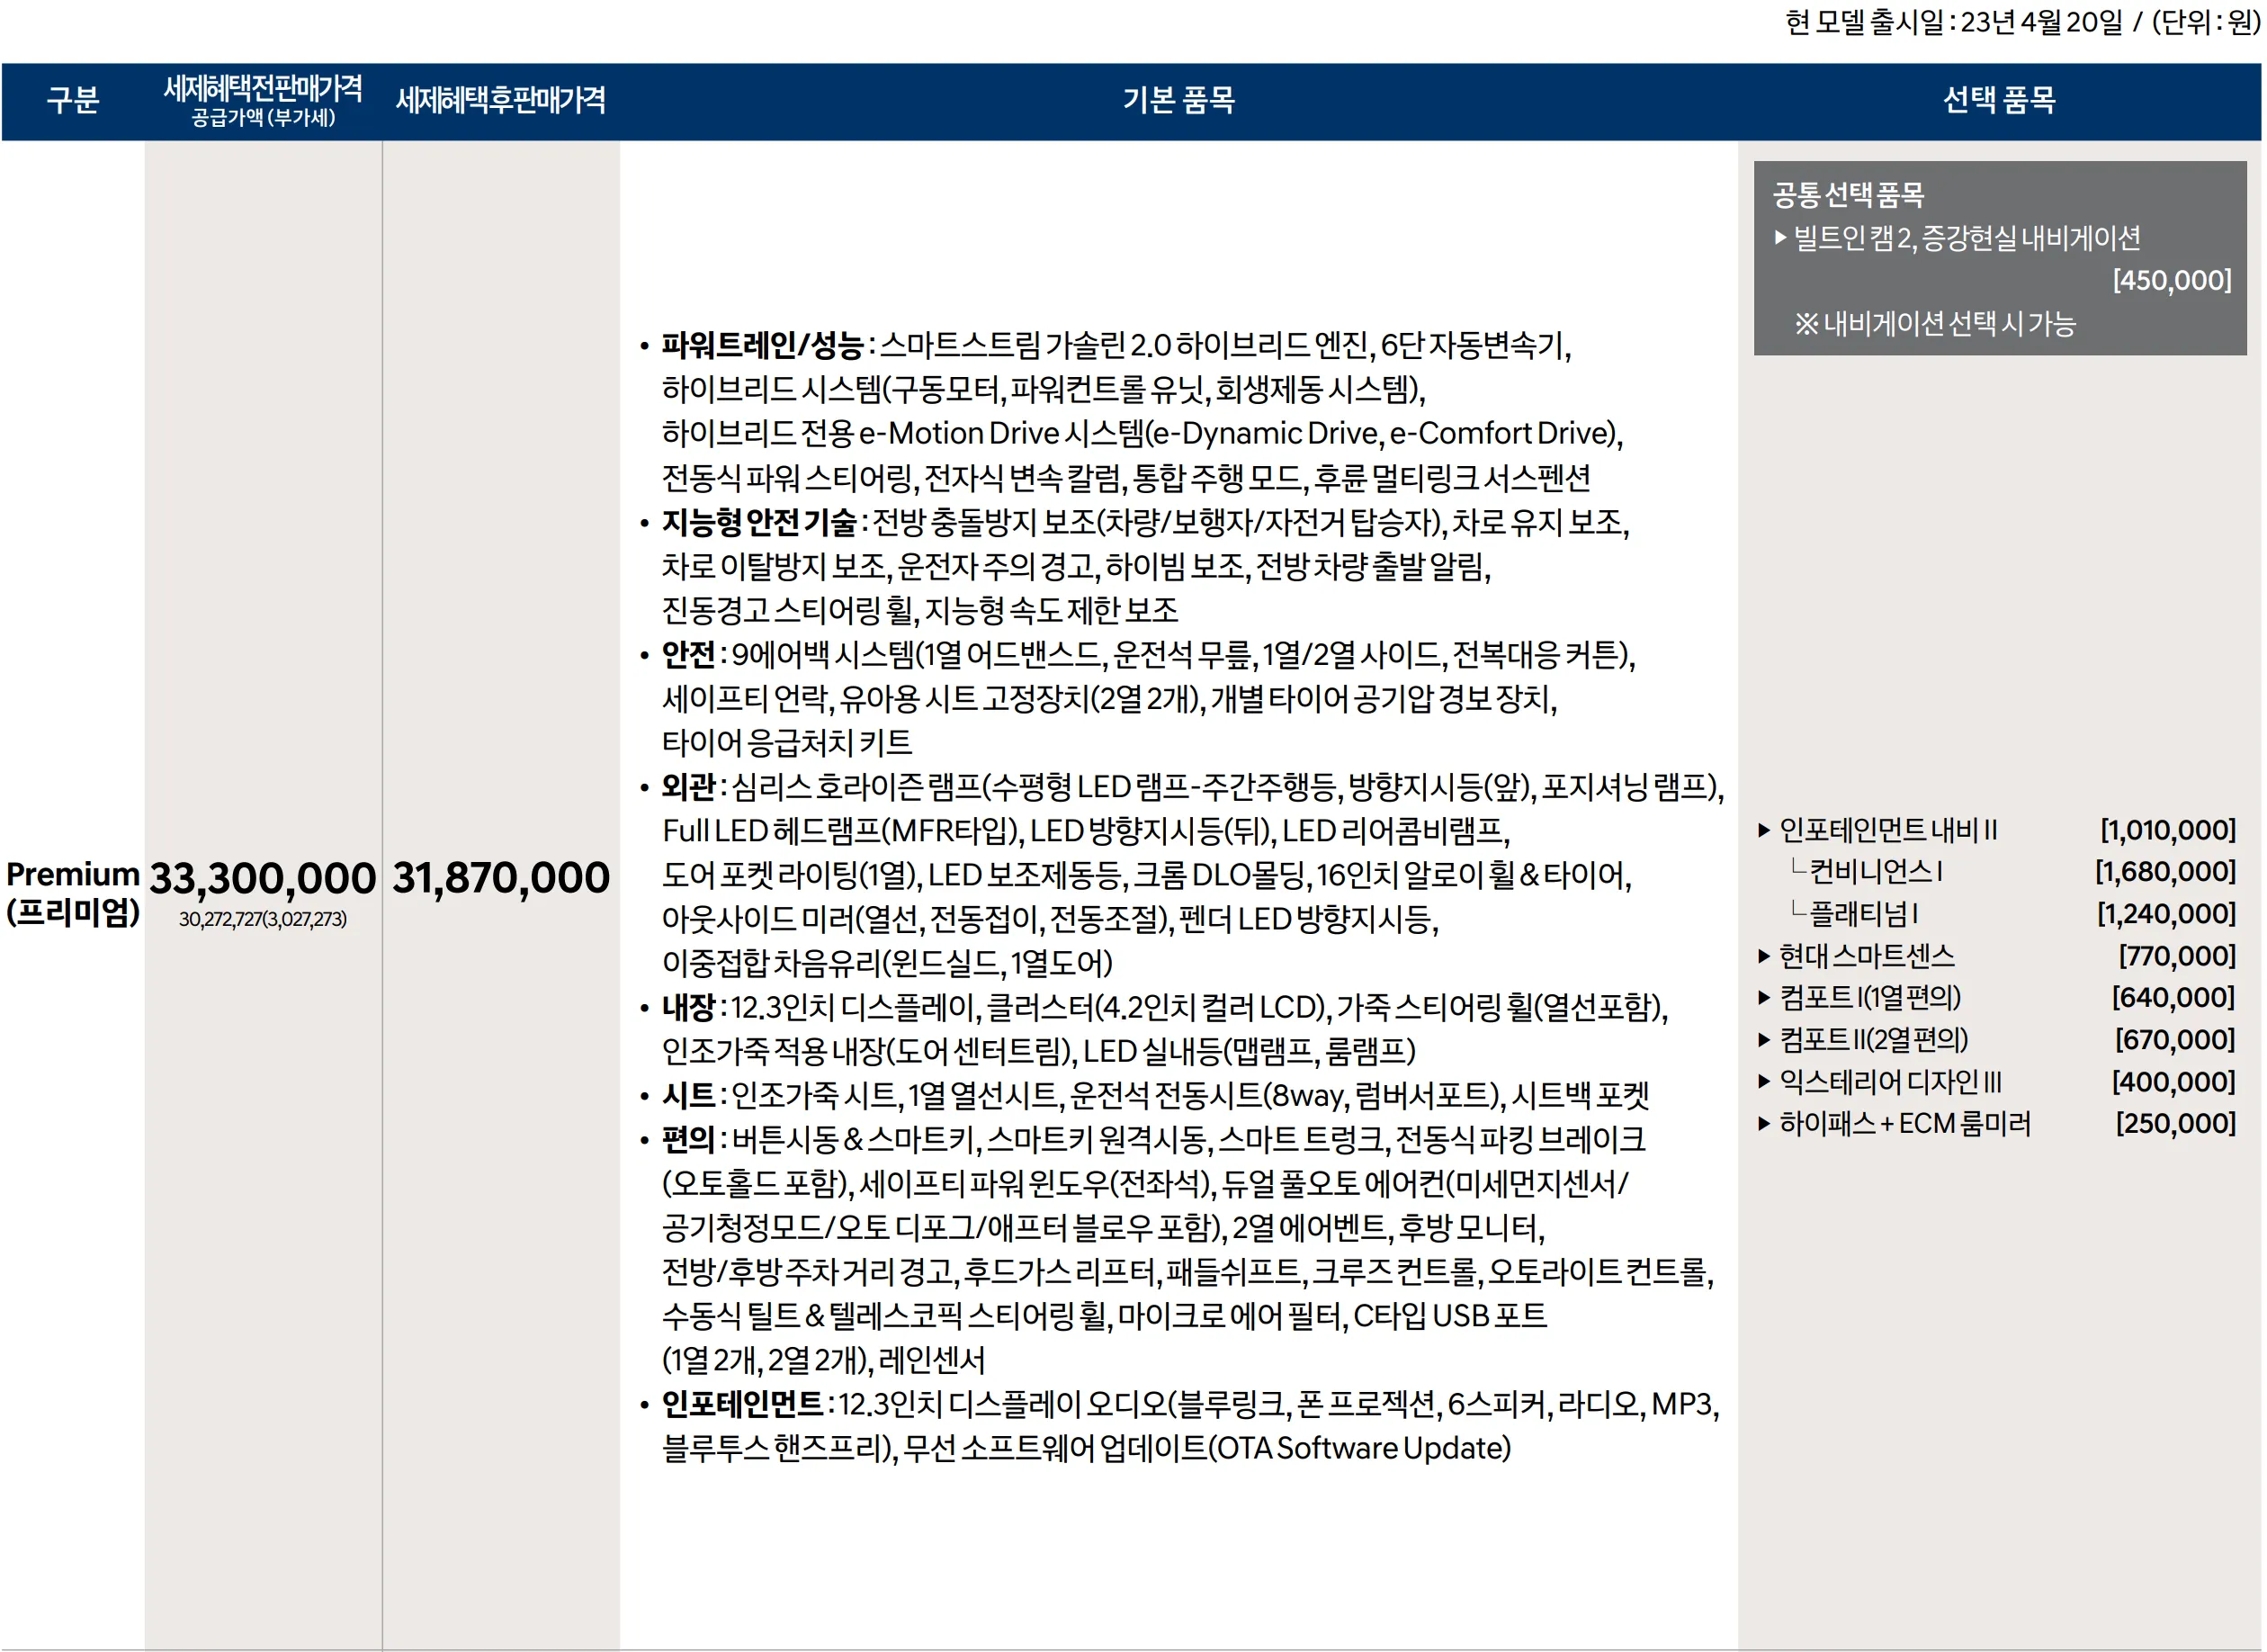Select the 선택 품목 column header
Image resolution: width=2267 pixels, height=1652 pixels.
coord(1998,100)
